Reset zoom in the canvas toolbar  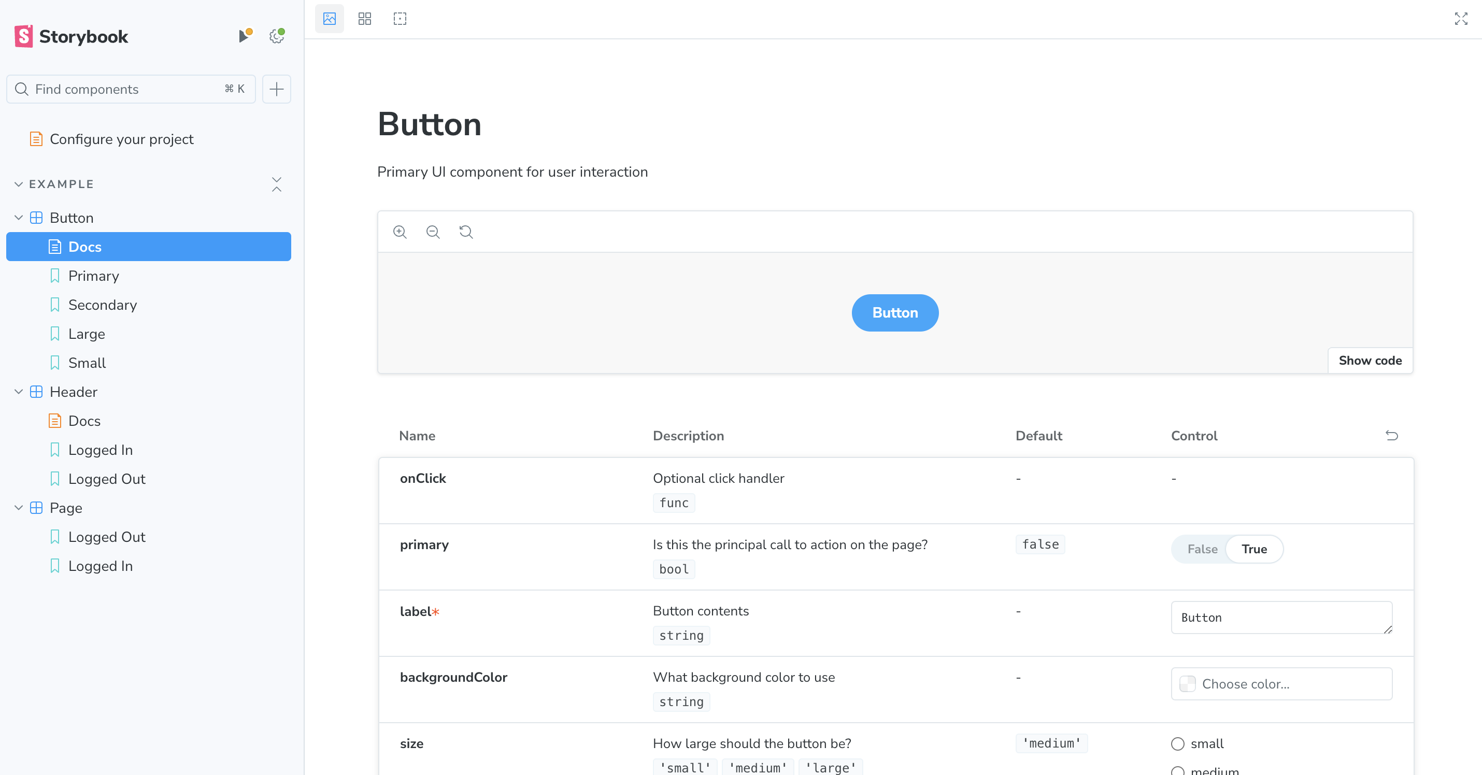tap(466, 232)
